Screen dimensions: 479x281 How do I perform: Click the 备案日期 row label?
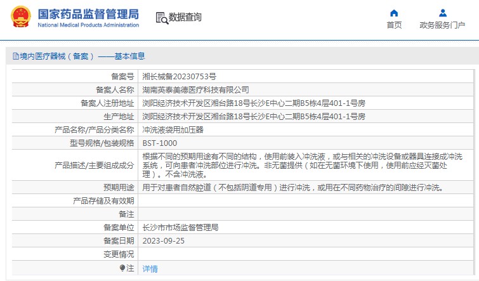(x=119, y=241)
